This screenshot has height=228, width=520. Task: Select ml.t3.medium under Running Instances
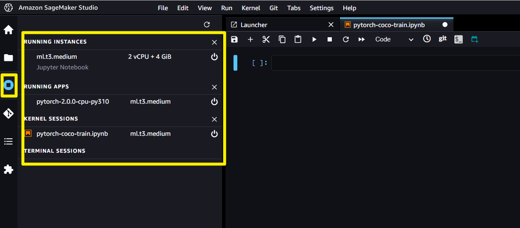coord(57,57)
